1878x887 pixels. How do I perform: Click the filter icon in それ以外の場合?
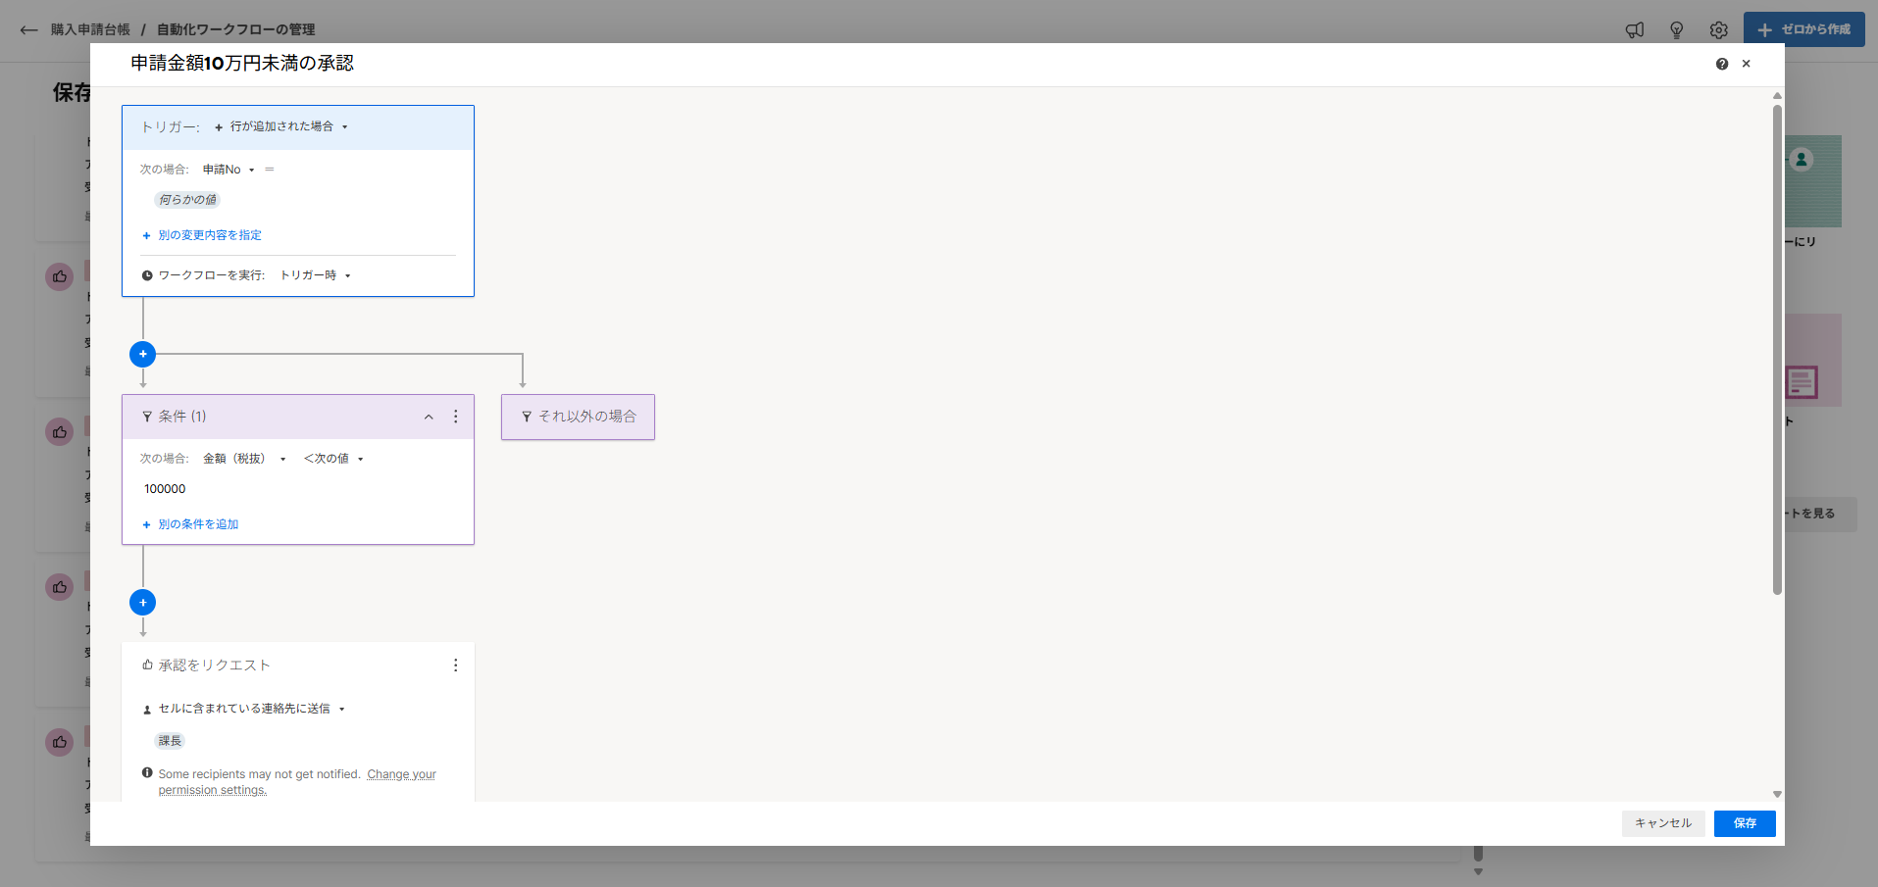[x=527, y=417]
